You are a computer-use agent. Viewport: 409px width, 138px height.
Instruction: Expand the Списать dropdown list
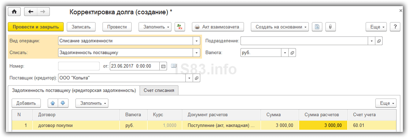[196, 53]
